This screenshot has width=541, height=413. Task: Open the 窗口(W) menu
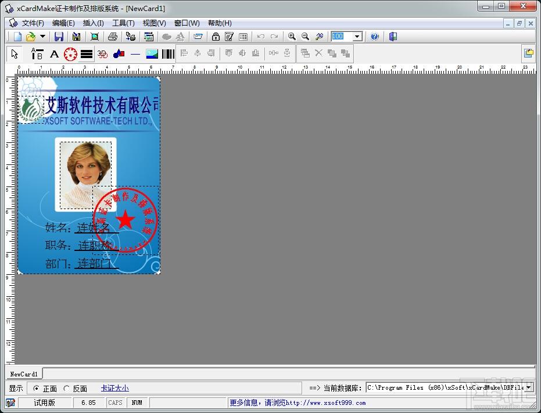[x=187, y=23]
